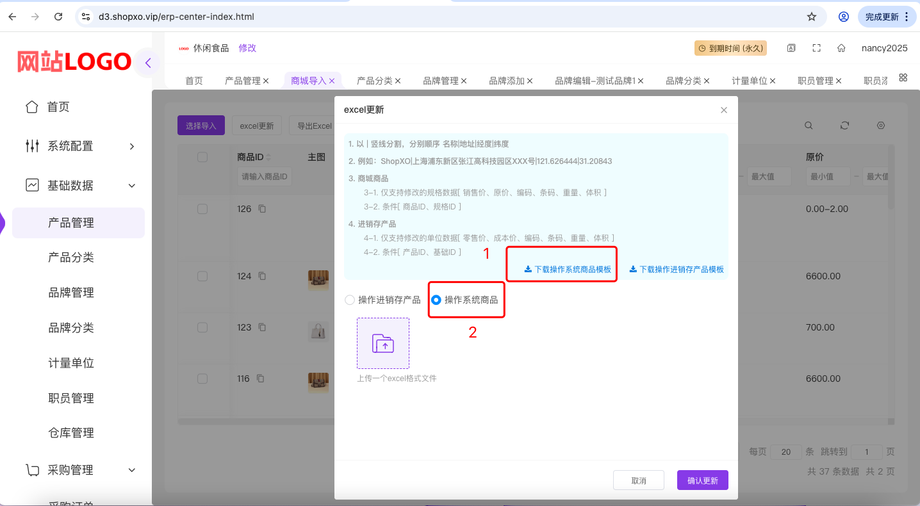Open the table column settings gear icon
Image resolution: width=920 pixels, height=506 pixels.
pyautogui.click(x=881, y=126)
